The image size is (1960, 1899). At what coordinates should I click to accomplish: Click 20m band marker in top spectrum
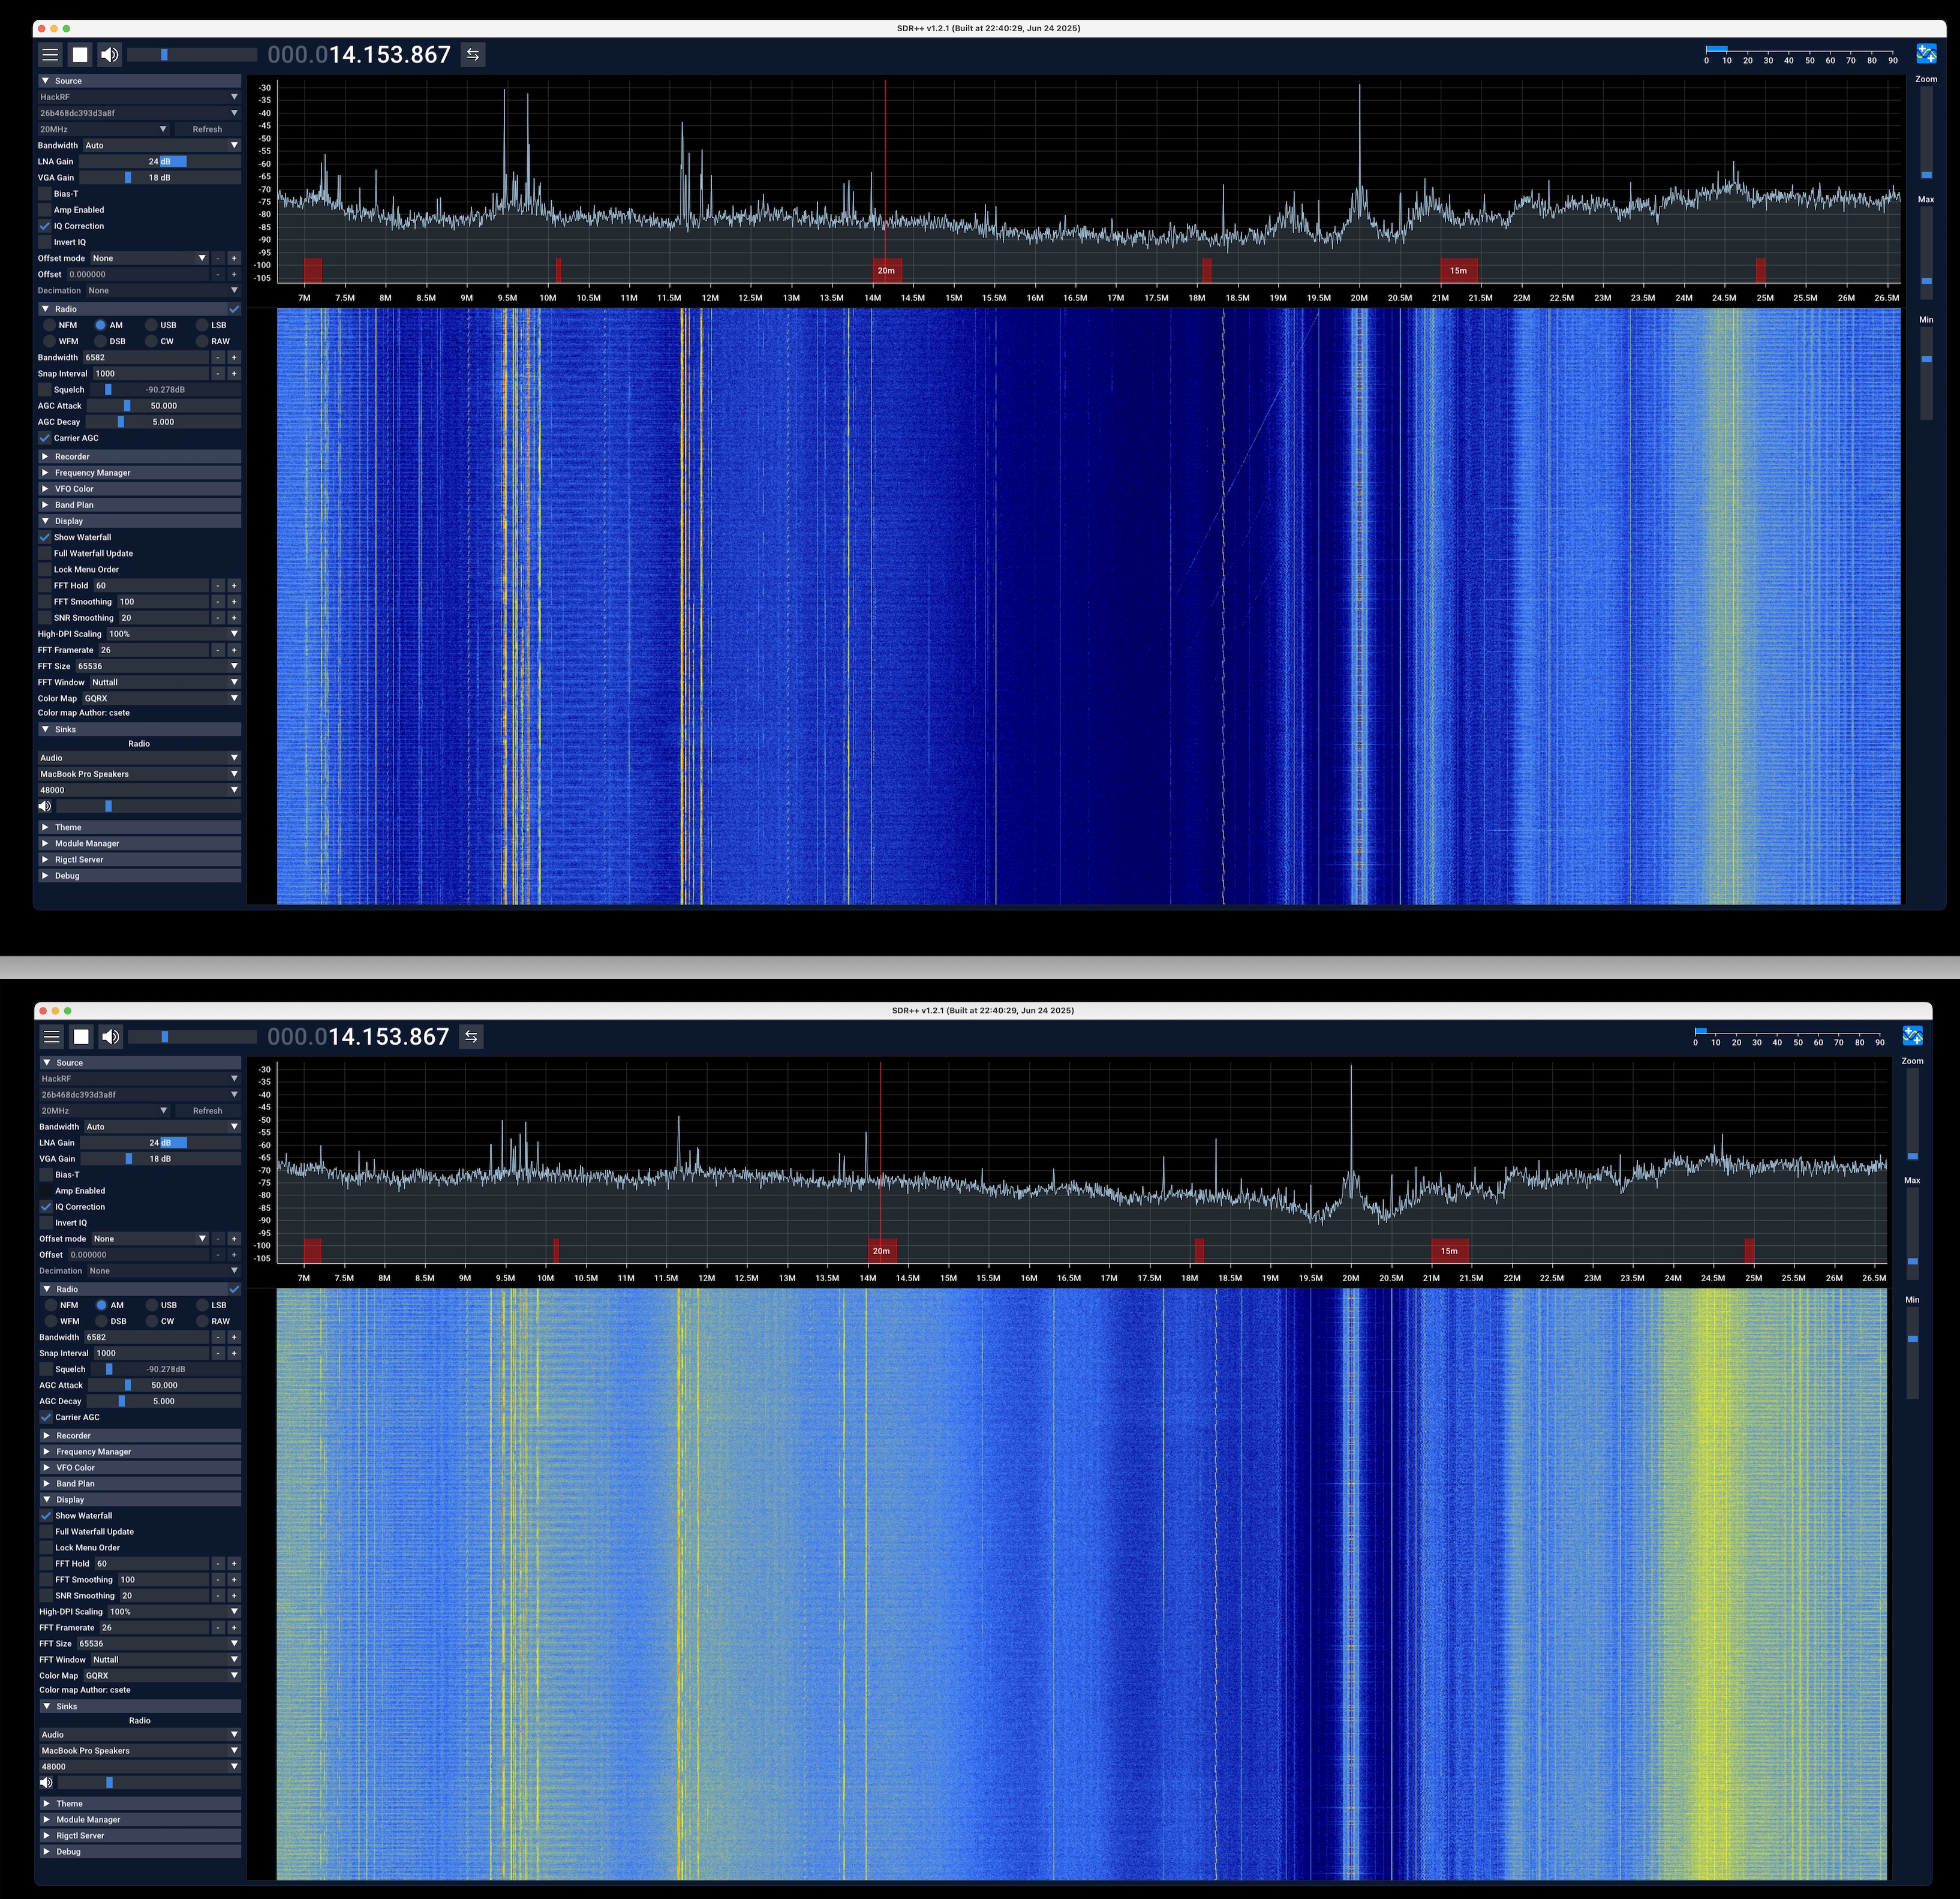coord(886,270)
